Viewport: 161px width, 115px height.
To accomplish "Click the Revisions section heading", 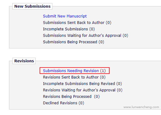I will tap(24, 61).
